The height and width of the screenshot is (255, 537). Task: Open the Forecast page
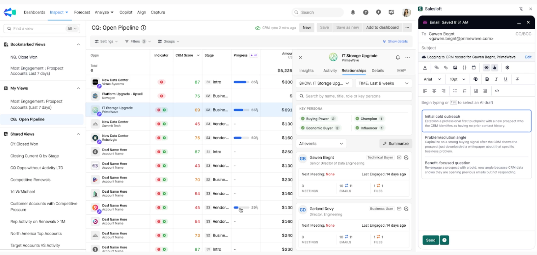tap(82, 12)
